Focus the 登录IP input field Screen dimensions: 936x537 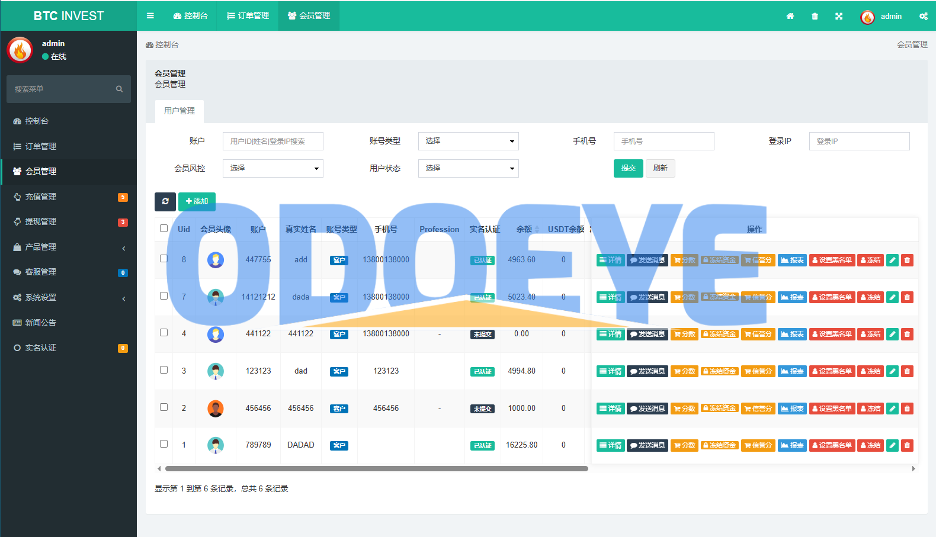(x=860, y=141)
